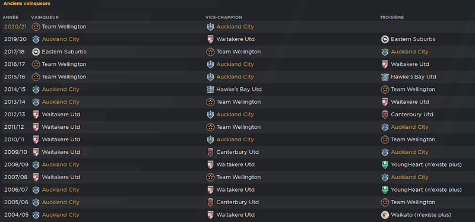Click Canterbury Utd badge in 2012/13 third-place row
The width and height of the screenshot is (475, 222).
pos(385,115)
